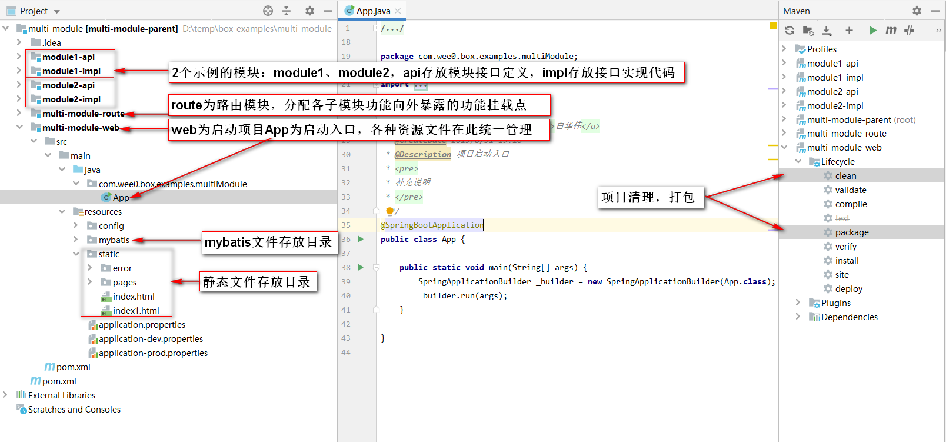Click the yellow inspection indicator in editor corner

coord(772,25)
